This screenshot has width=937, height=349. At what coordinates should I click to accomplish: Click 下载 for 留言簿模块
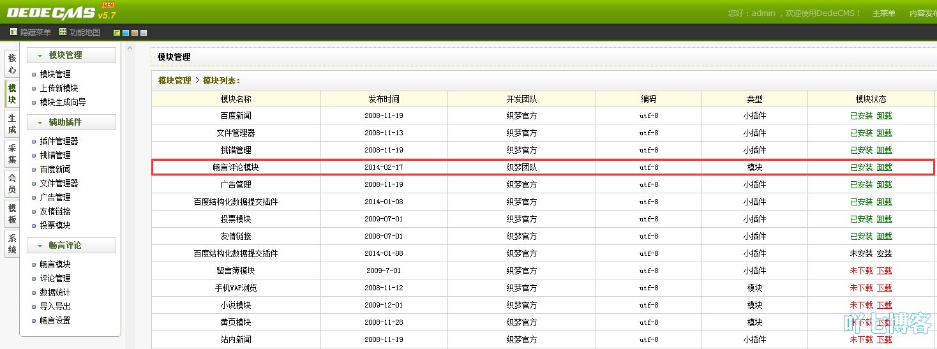point(884,271)
